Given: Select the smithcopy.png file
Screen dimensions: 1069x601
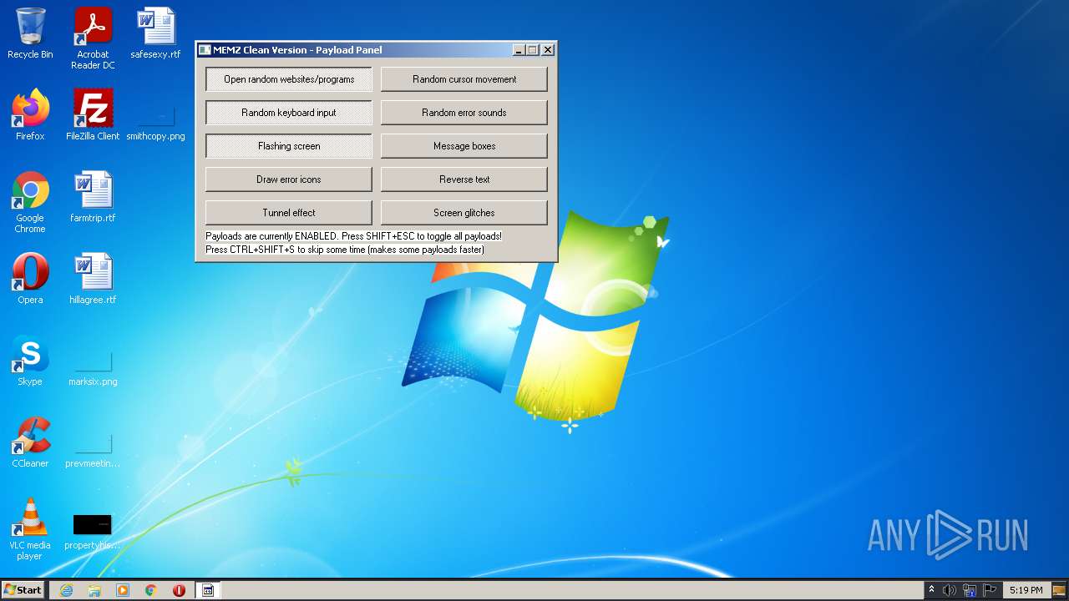Looking at the screenshot, I should point(155,121).
